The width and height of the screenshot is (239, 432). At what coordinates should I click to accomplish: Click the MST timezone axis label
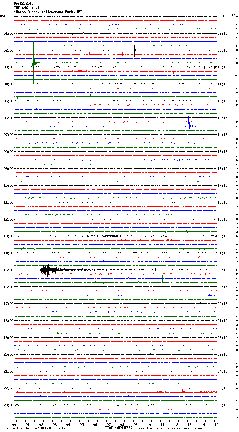click(3, 16)
